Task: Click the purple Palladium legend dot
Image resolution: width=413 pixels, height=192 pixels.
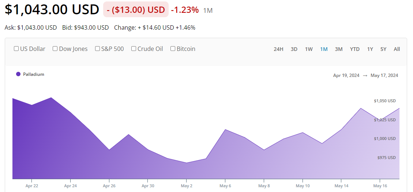Action: pos(18,74)
